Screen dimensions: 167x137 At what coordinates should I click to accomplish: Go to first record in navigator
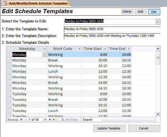click(x=21, y=120)
